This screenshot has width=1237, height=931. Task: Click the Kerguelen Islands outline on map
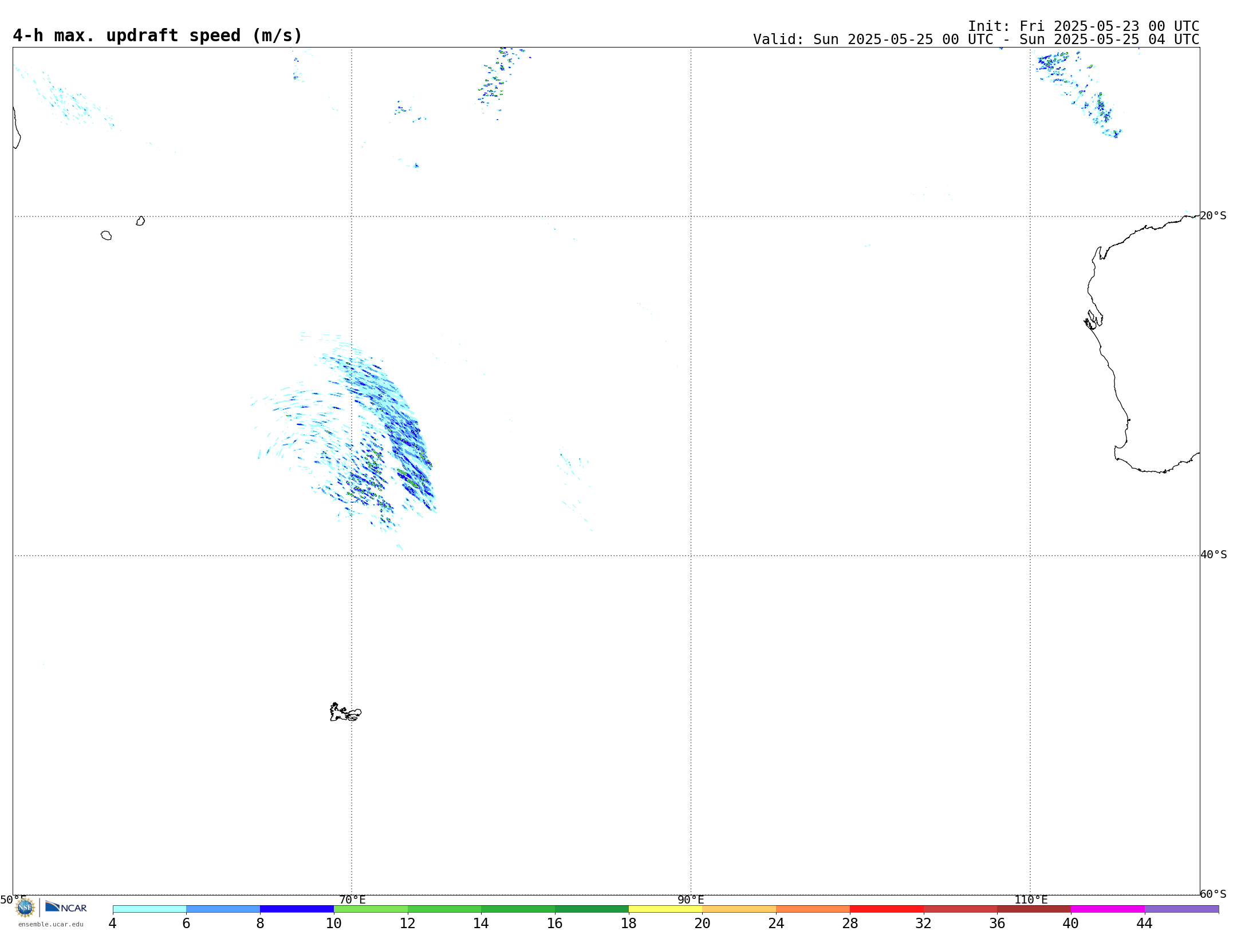[x=345, y=712]
